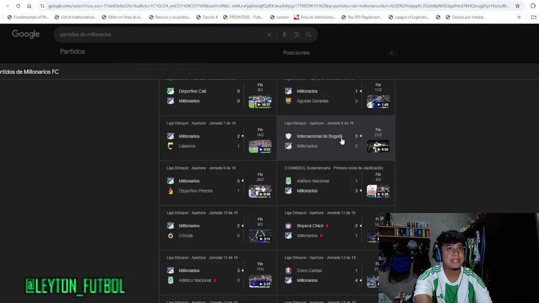Click the Cúcuta team crest
The width and height of the screenshot is (539, 303).
[x=171, y=236]
